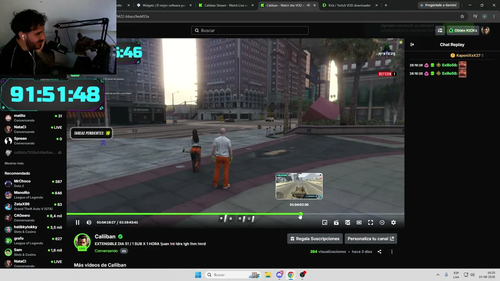Screen dimensions: 500x281
Task: Open Spreen channel in sidebar
Action: coord(33,141)
